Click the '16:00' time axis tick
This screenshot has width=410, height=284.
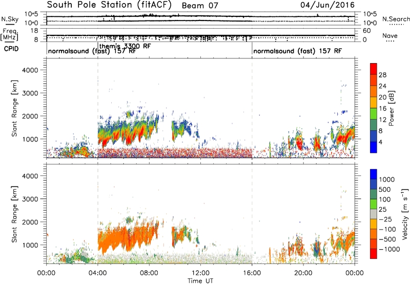click(x=252, y=273)
